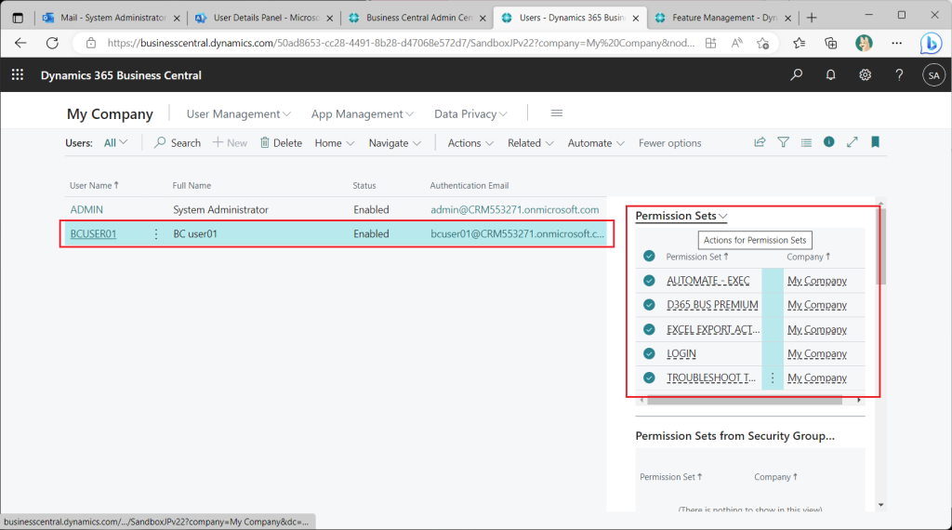The image size is (952, 530).
Task: Open the browser tab actions icon
Action: click(18, 18)
